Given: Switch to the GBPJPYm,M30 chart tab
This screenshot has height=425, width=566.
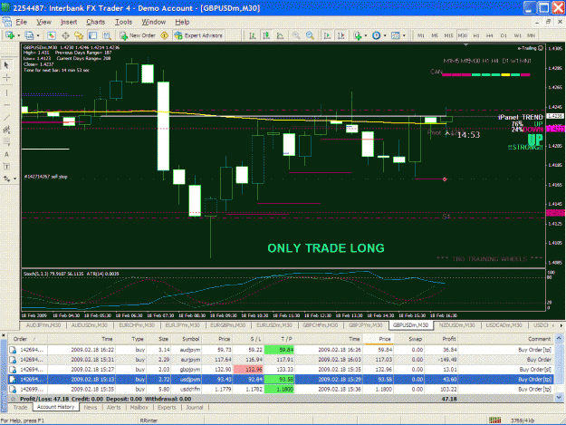Looking at the screenshot, I should point(366,325).
